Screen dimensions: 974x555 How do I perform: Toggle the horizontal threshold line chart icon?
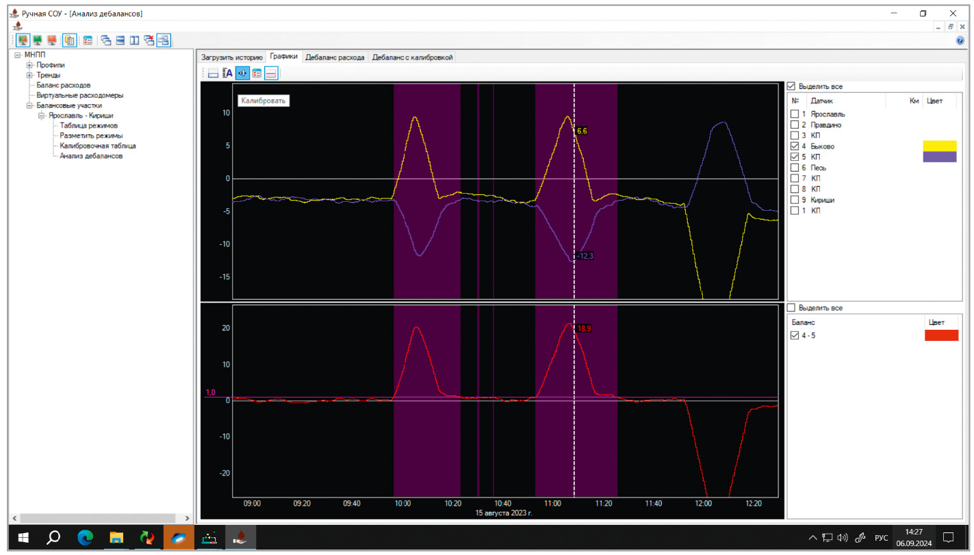click(271, 73)
